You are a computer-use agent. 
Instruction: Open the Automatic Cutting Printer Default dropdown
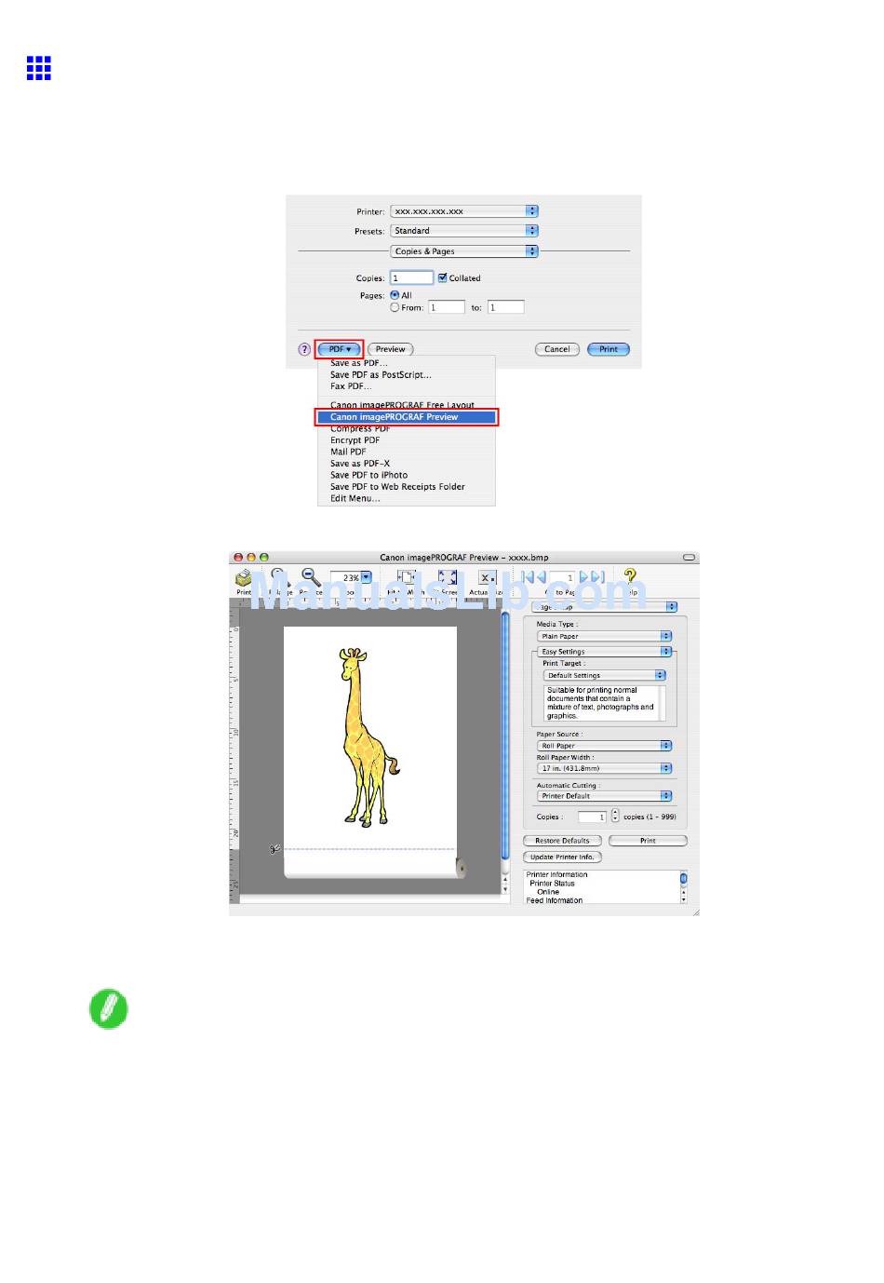click(605, 796)
